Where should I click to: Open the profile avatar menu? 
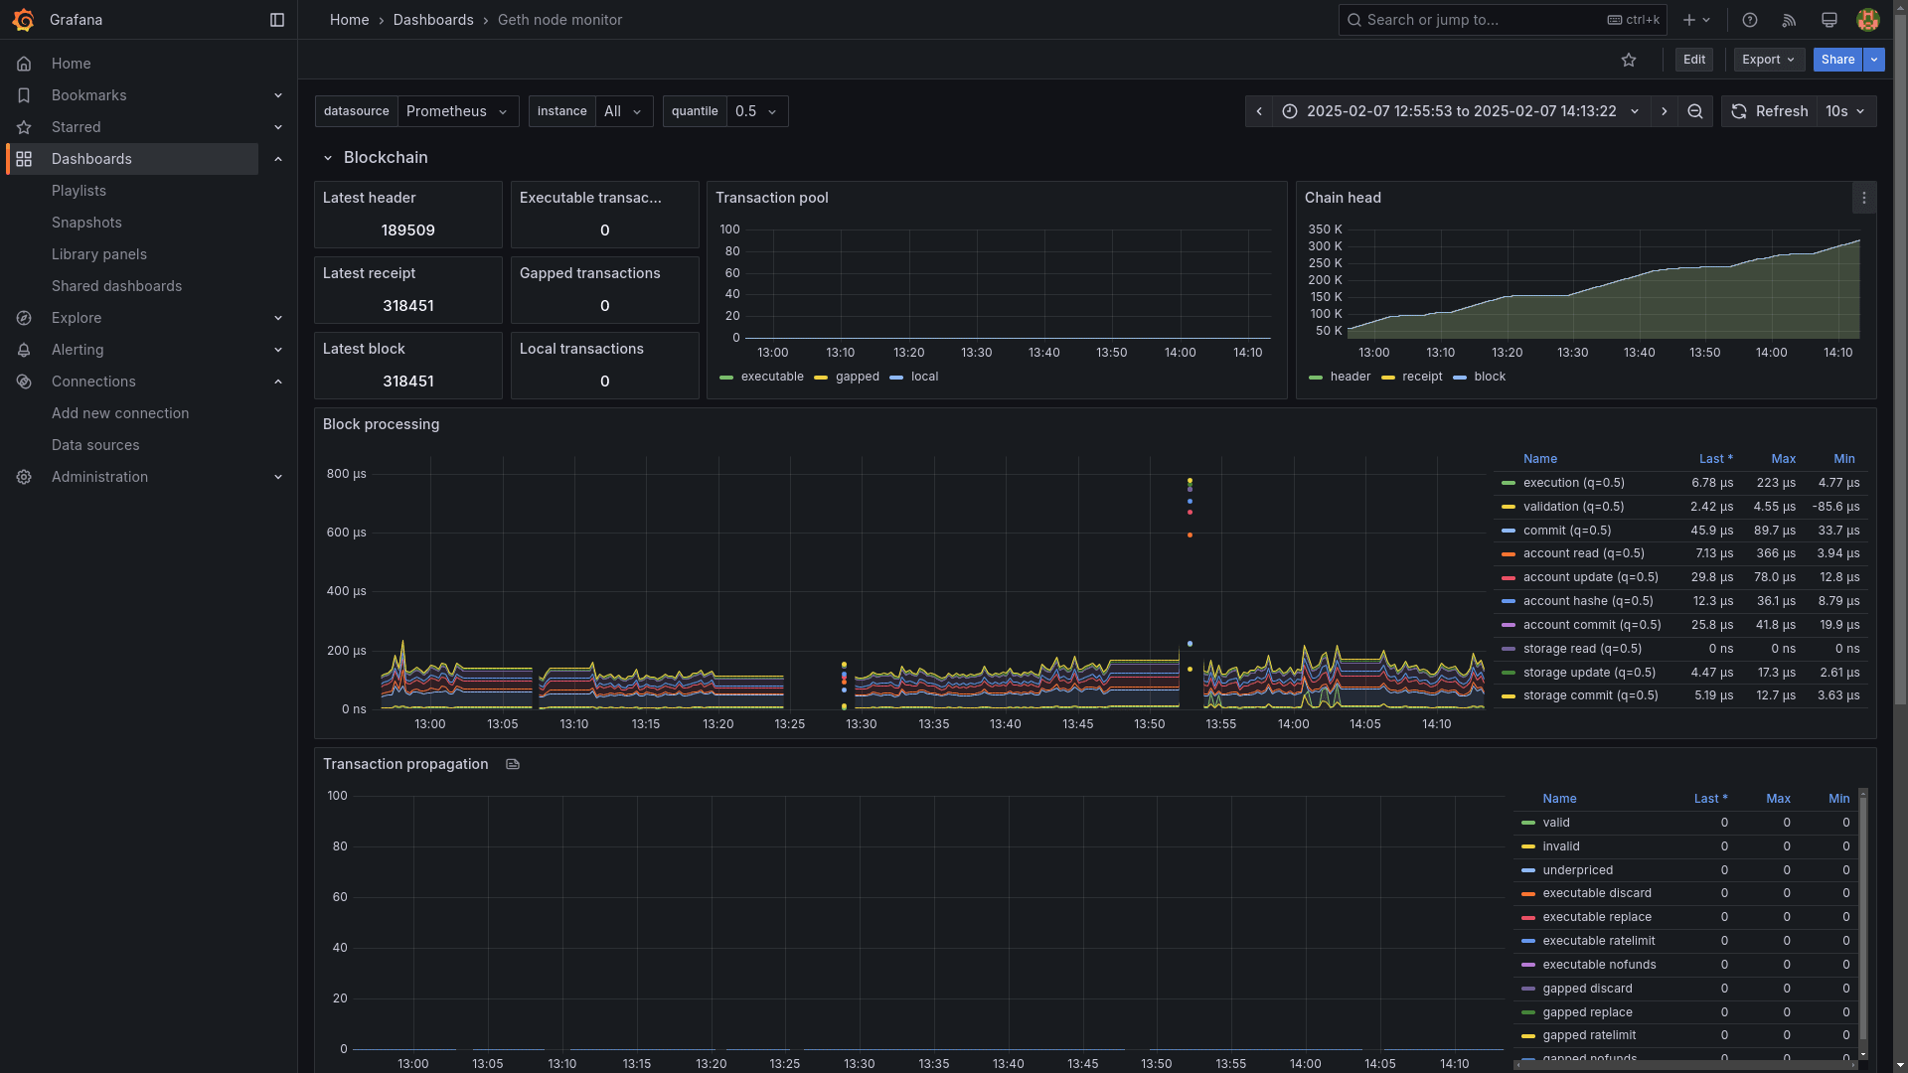tap(1868, 20)
